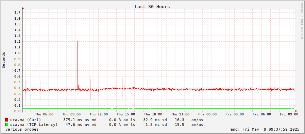Click the 'Thu 06:00' time axis label
The width and height of the screenshot is (305, 134).
pyautogui.click(x=44, y=114)
